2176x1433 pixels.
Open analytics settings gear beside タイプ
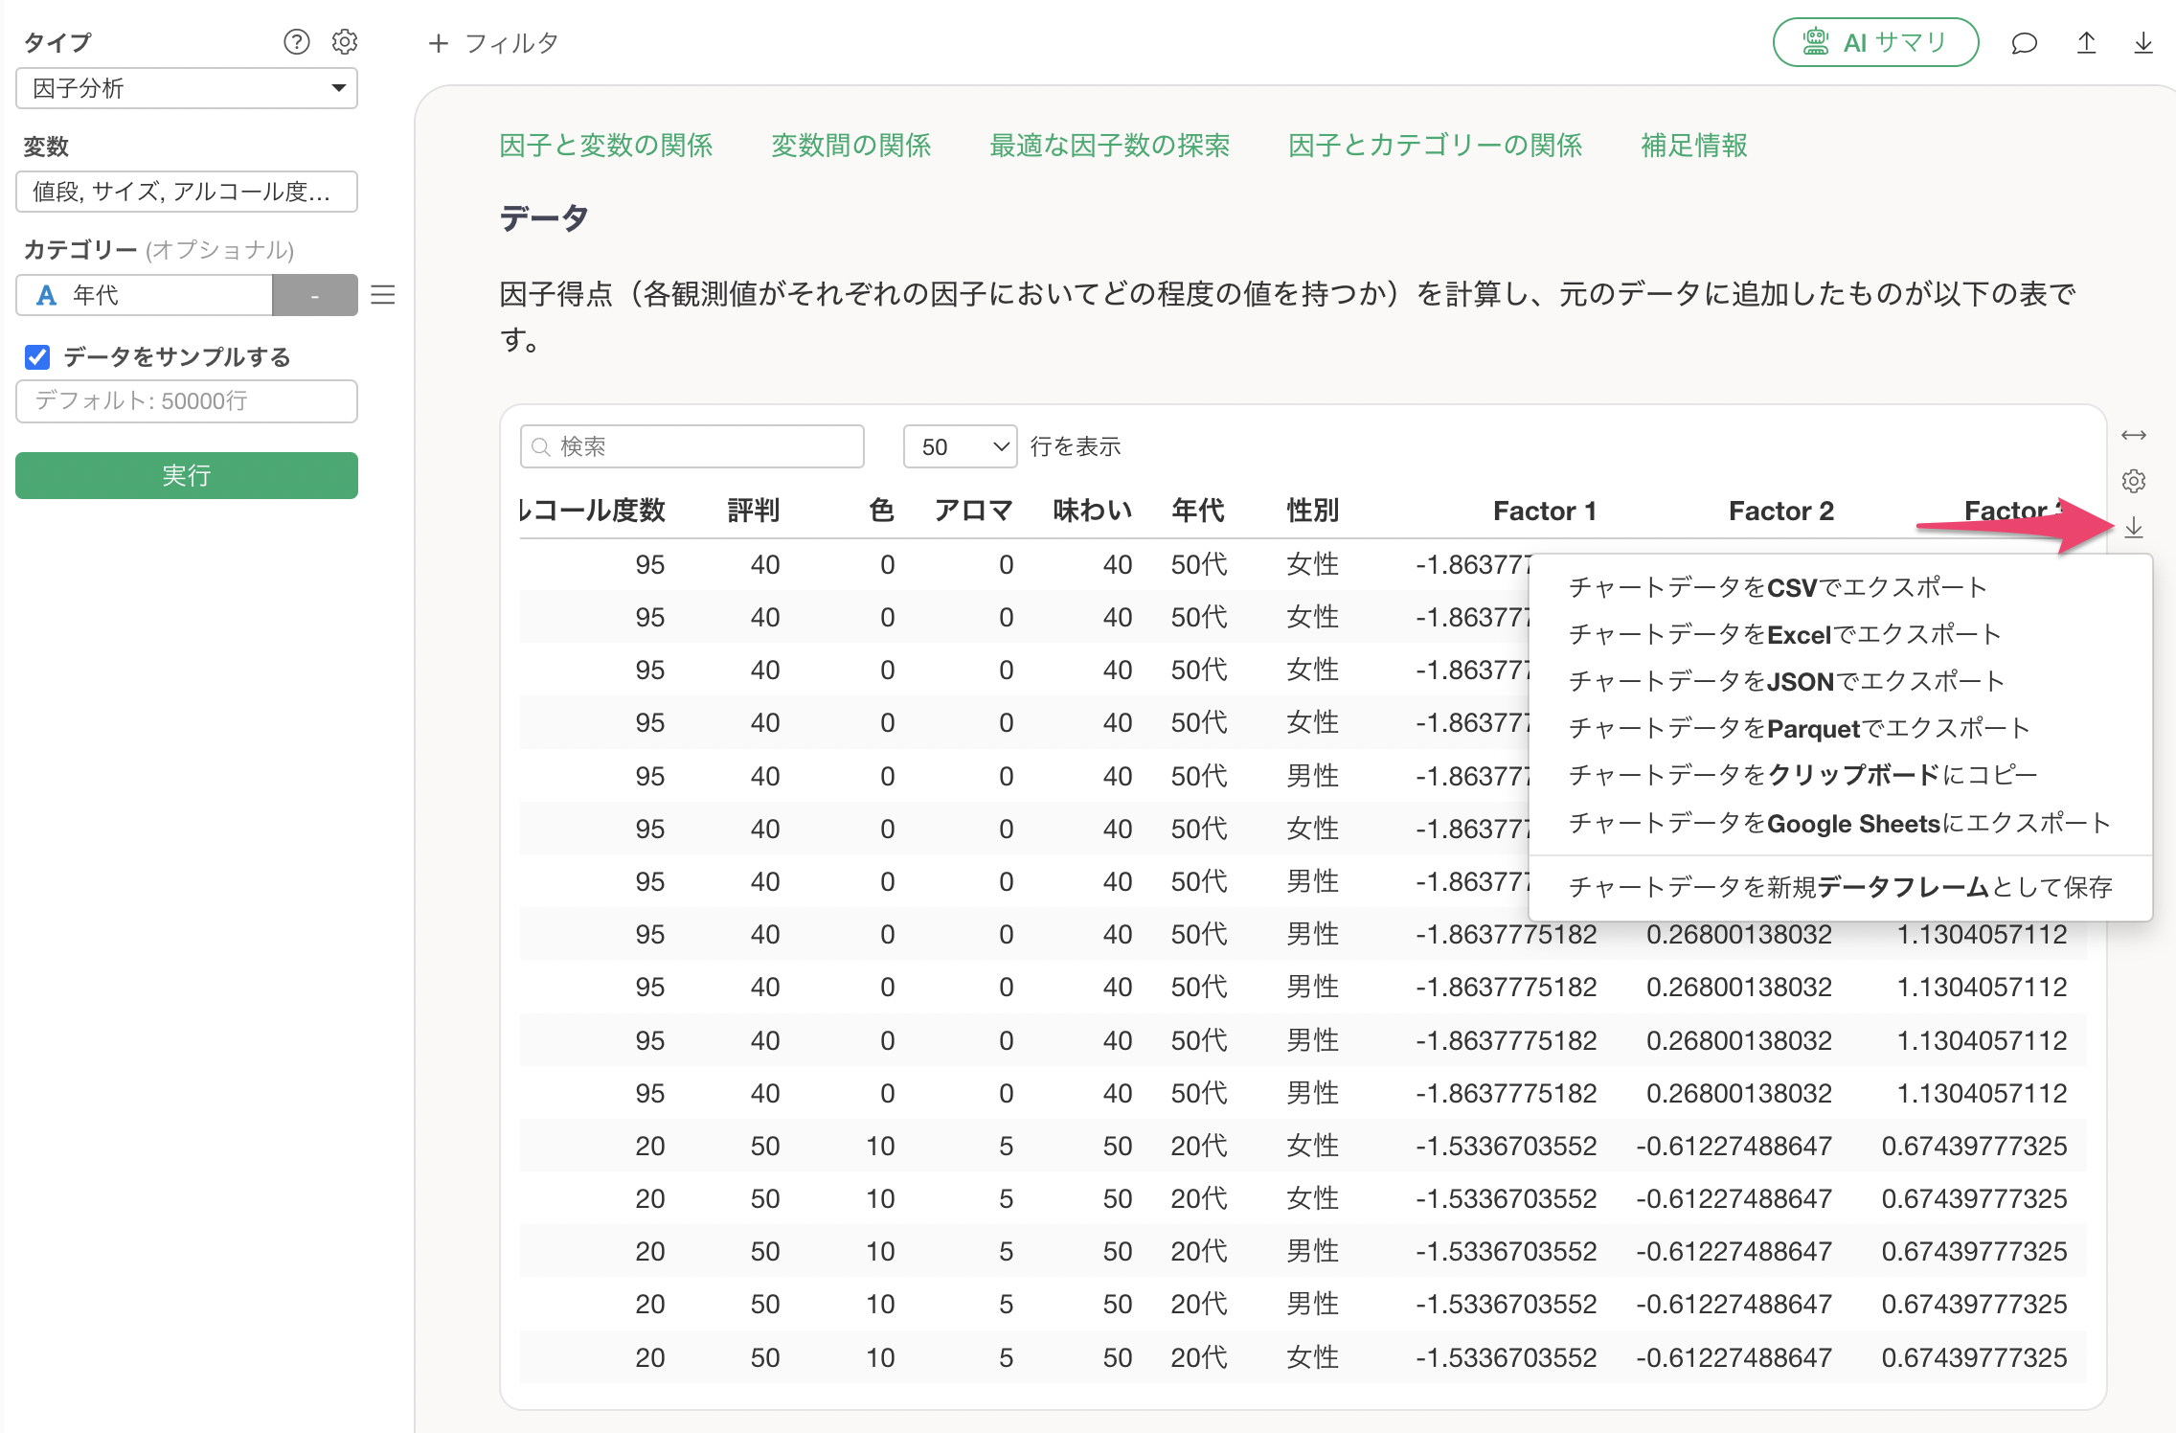(x=345, y=42)
